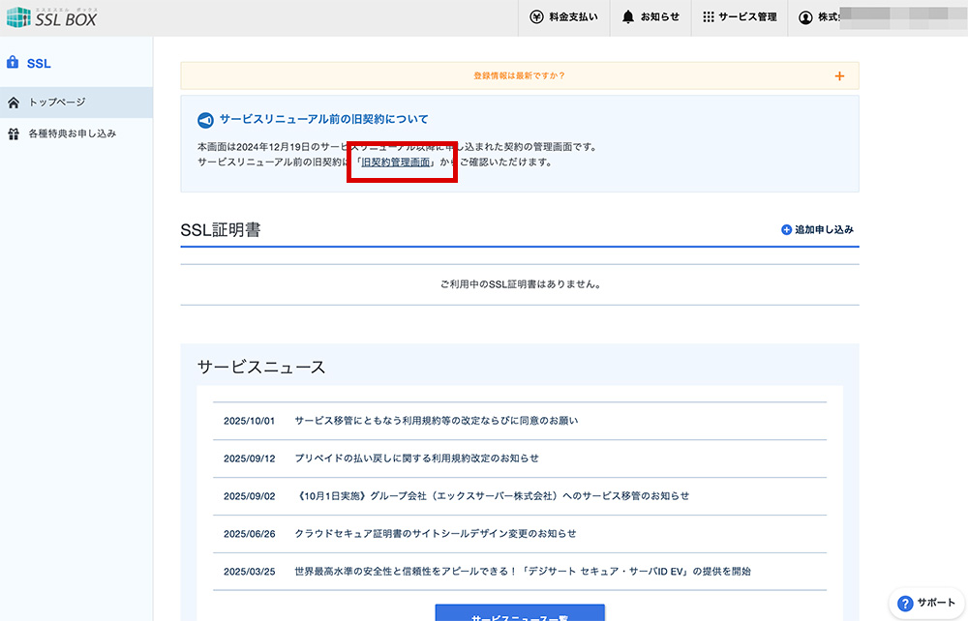Click the サービスニュース一覧 button
The image size is (968, 621).
pos(518,616)
